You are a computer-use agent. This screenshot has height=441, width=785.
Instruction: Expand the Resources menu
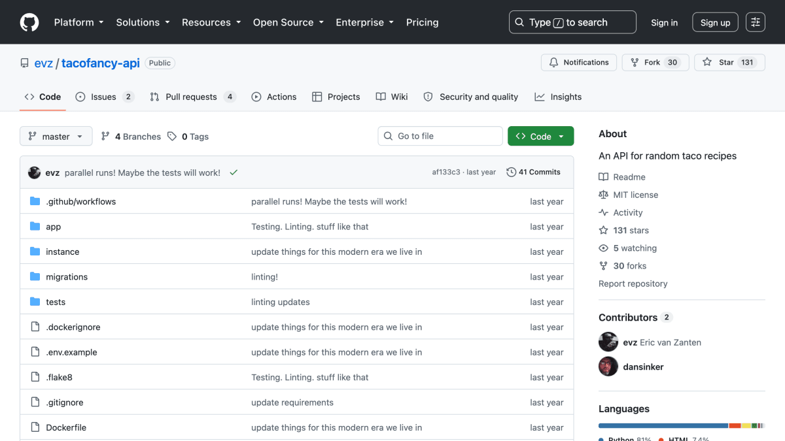(x=213, y=22)
